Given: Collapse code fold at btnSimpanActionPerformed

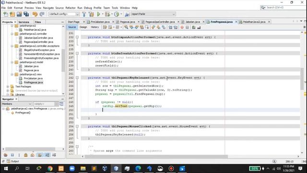Looking at the screenshot, I should click(77, 37).
